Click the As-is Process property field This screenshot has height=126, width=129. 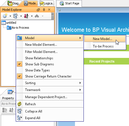[x=9, y=104]
